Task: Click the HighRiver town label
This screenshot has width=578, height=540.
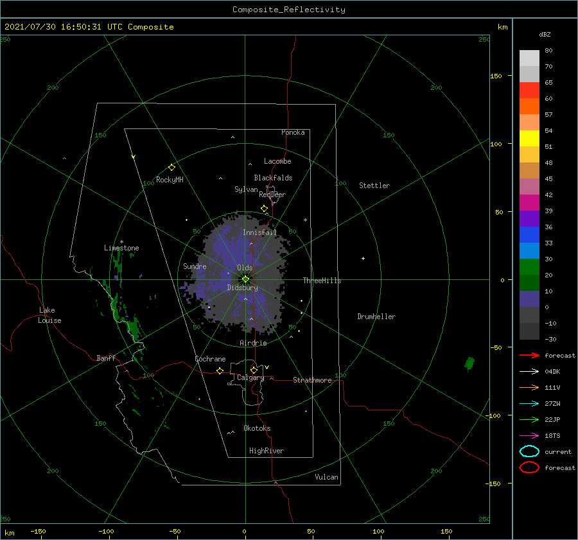Action: click(x=266, y=451)
